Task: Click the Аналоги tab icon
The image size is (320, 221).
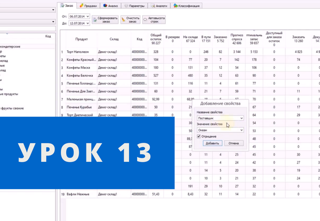Action: [153, 6]
